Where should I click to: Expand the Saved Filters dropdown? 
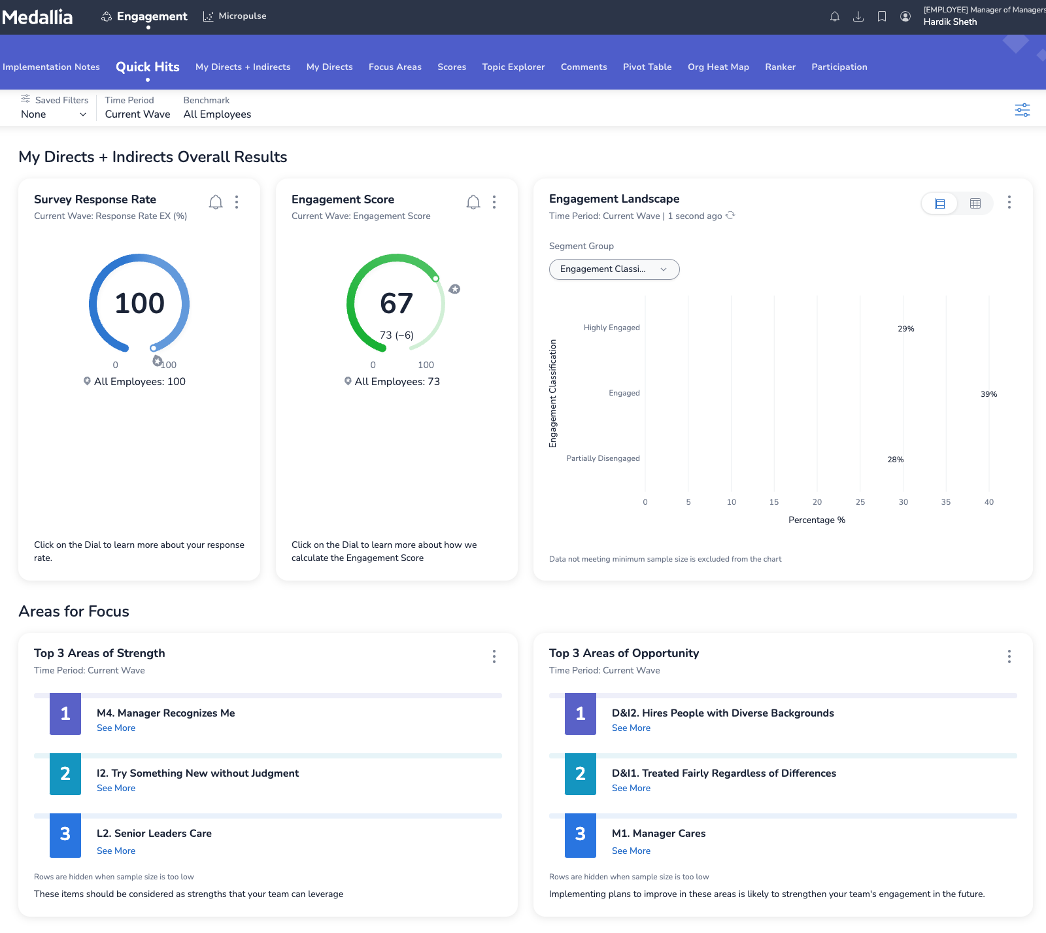pos(54,114)
